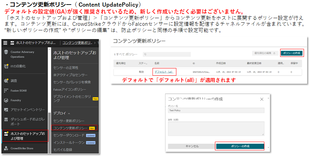
Task: Collapse the デプロイ section chevron
Action: (69, 113)
